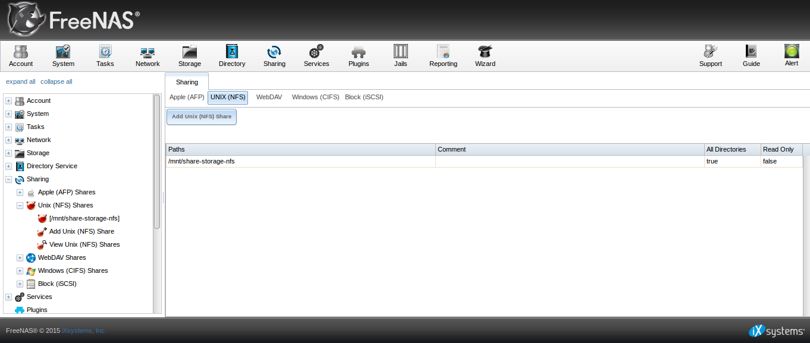Image resolution: width=810 pixels, height=343 pixels.
Task: Open the Network section icon
Action: 147,55
